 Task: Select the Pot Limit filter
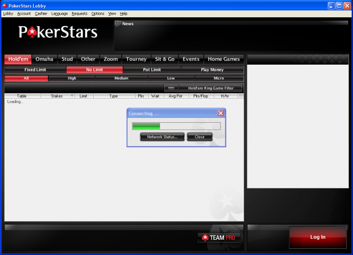(x=152, y=70)
